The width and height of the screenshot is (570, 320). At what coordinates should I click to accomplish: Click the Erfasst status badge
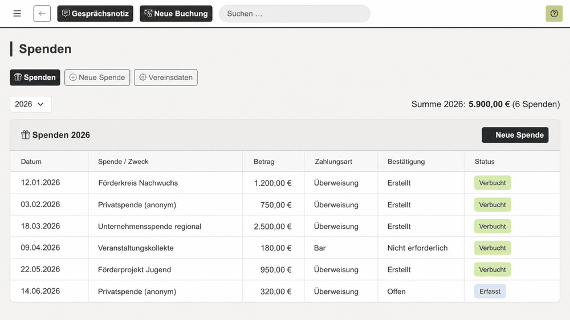click(490, 292)
